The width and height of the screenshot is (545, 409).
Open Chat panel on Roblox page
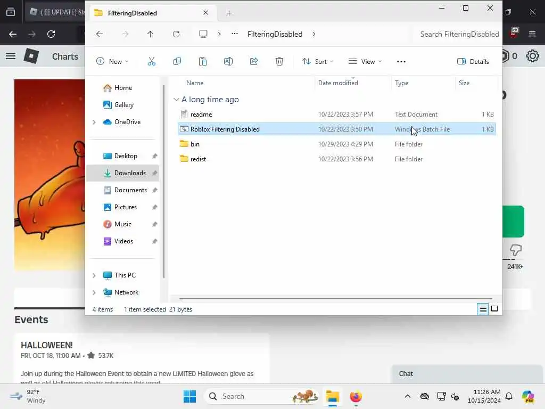pos(467,374)
